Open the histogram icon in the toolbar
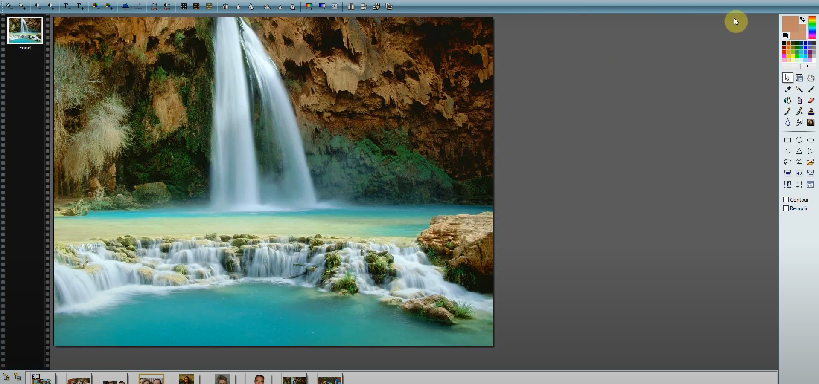The height and width of the screenshot is (384, 819). pos(125,6)
